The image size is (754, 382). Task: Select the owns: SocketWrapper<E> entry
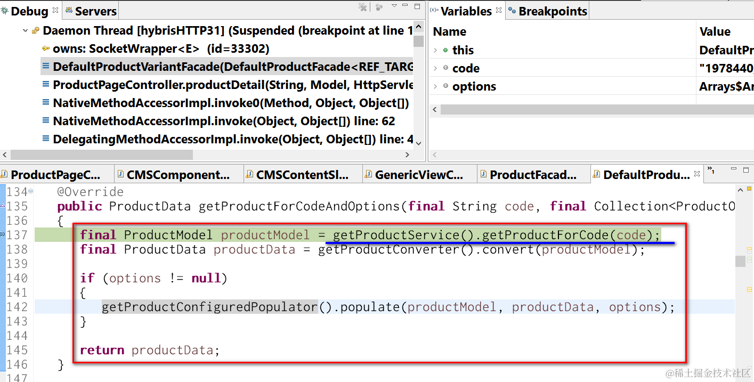tap(161, 49)
